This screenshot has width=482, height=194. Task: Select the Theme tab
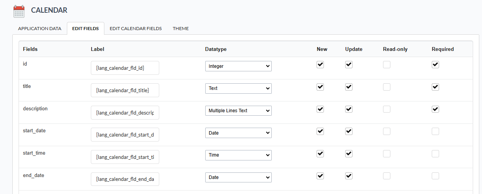tap(181, 29)
